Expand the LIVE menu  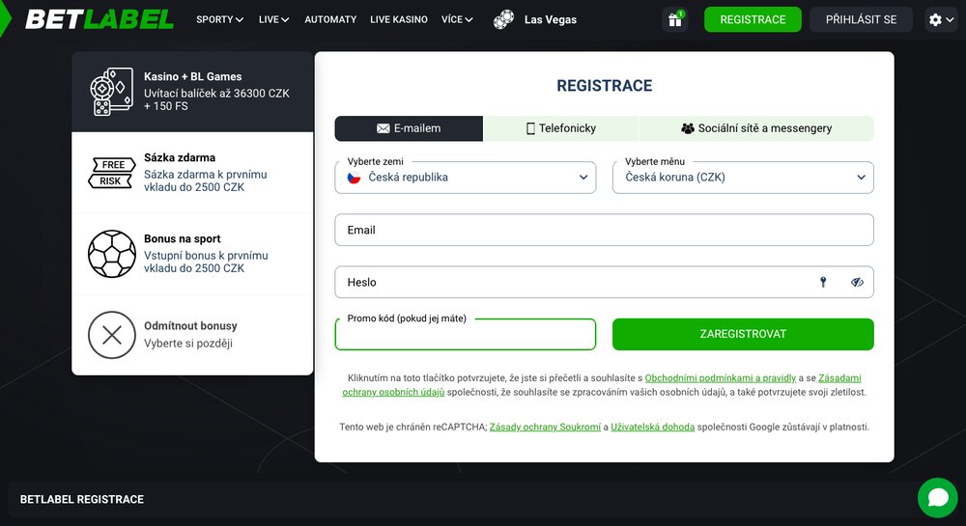[x=273, y=19]
